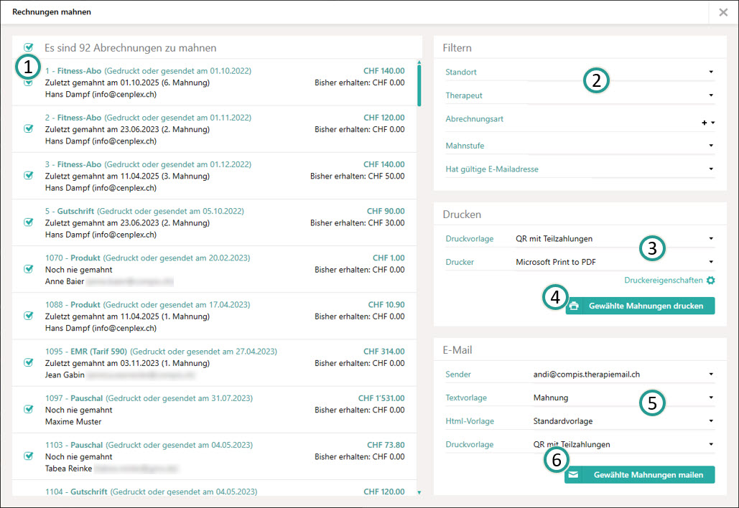Open the Mahnstufe filter dropdown
The image size is (739, 508).
pos(711,146)
